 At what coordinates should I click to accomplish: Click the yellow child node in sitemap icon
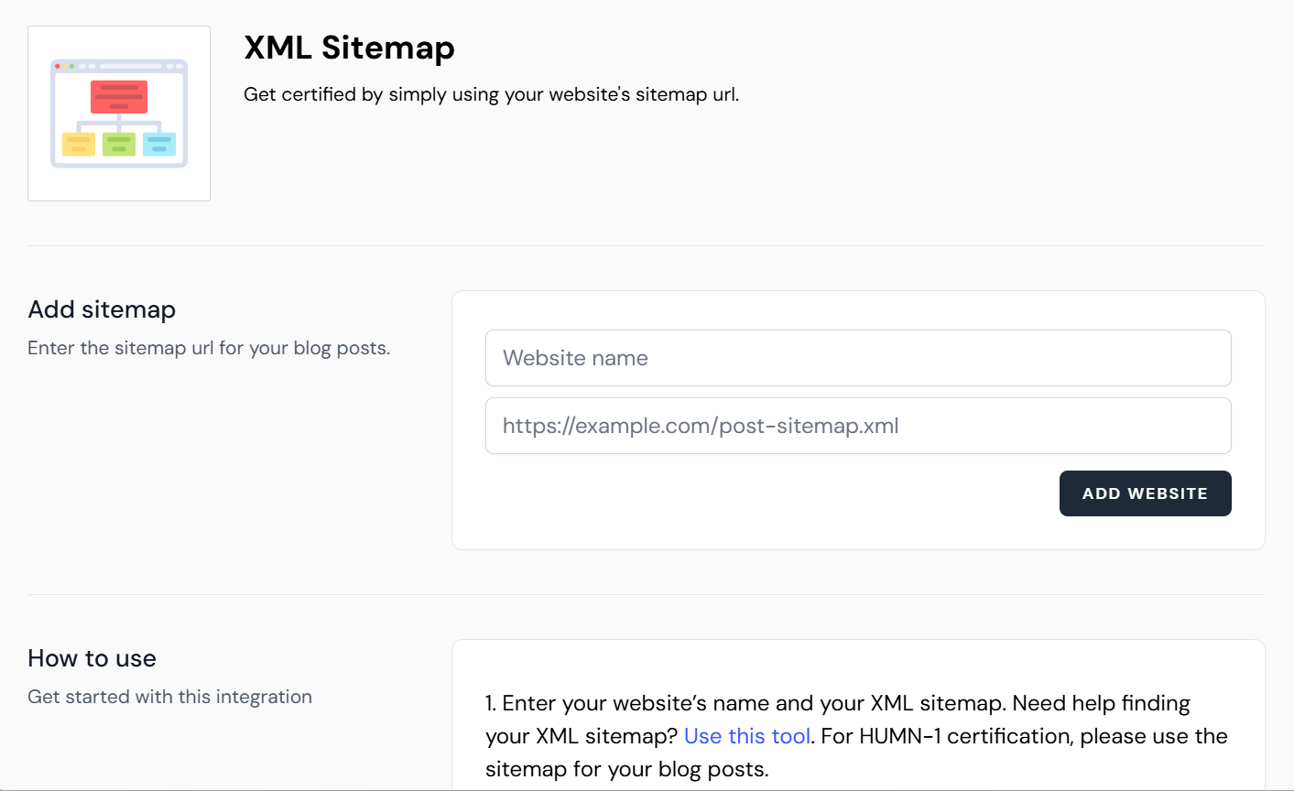[x=79, y=145]
